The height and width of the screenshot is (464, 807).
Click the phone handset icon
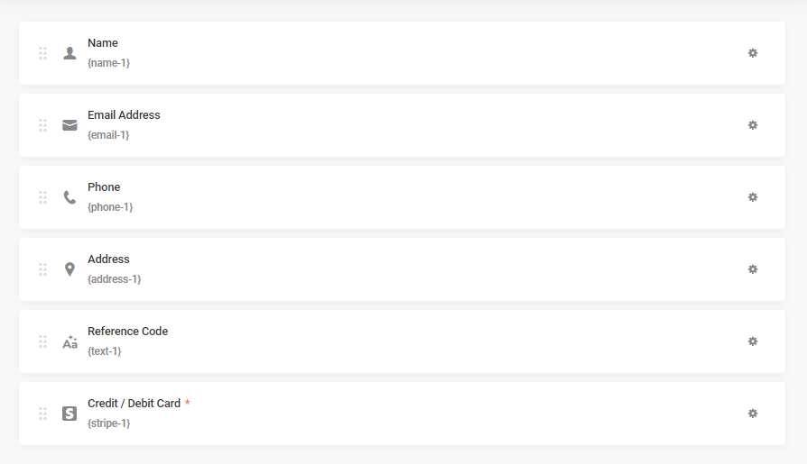pyautogui.click(x=70, y=197)
